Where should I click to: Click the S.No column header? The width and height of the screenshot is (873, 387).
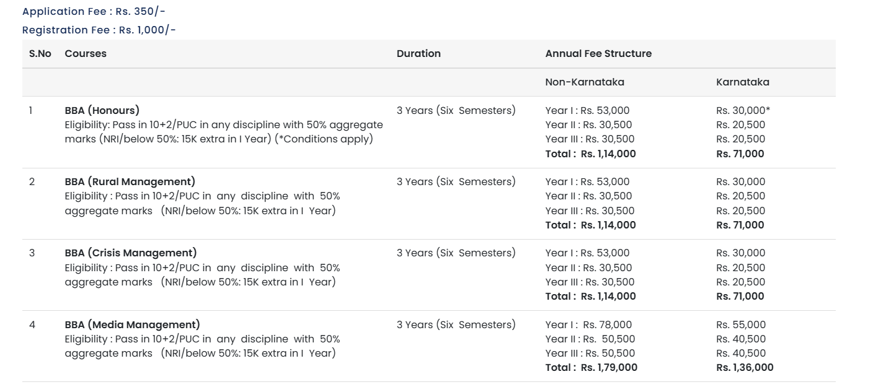[40, 54]
